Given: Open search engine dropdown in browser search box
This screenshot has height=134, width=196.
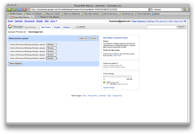Looking at the screenshot, I should pyautogui.click(x=152, y=9).
